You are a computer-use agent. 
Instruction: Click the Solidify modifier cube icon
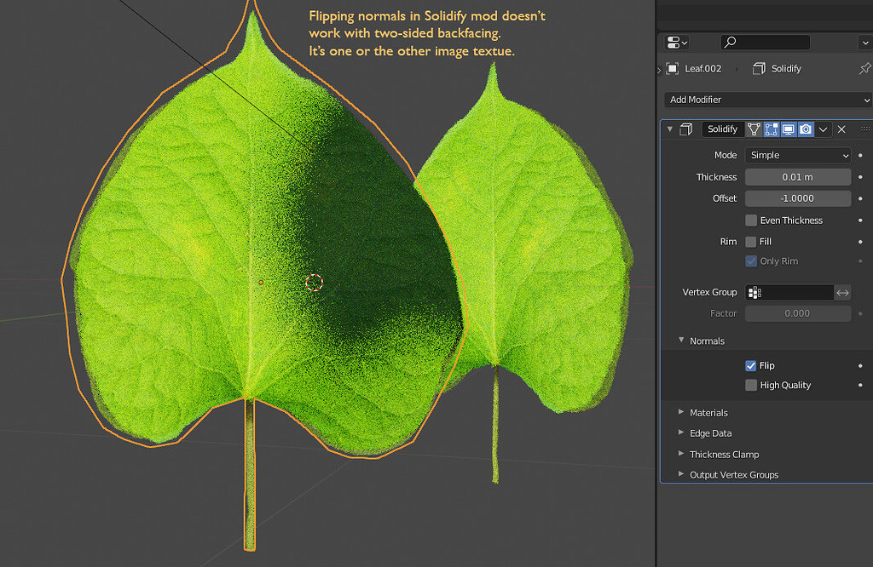tap(687, 129)
